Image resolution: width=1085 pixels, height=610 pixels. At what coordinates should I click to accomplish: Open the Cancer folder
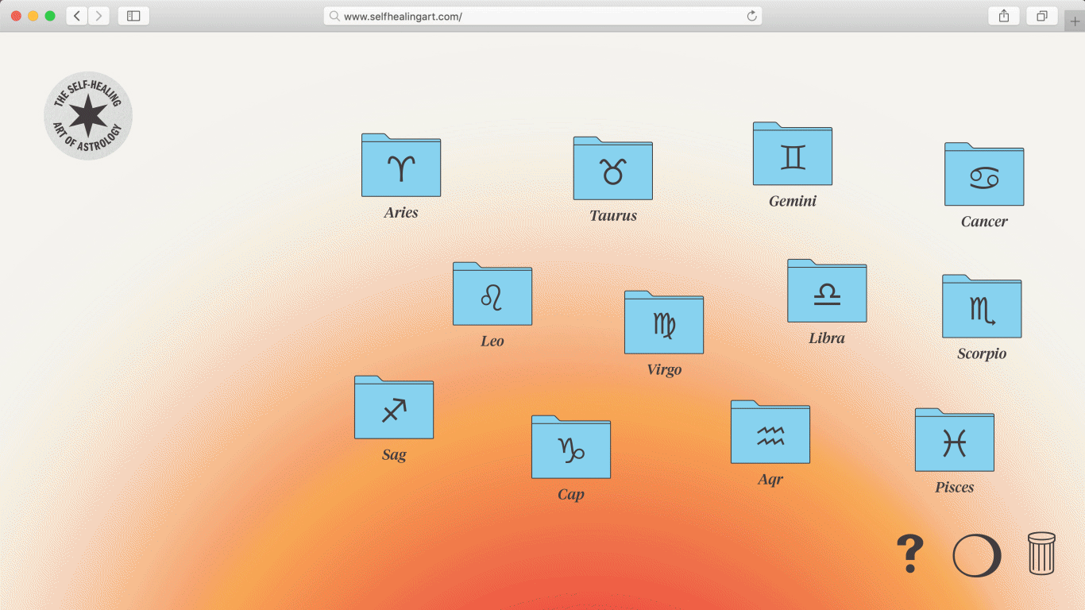[984, 175]
